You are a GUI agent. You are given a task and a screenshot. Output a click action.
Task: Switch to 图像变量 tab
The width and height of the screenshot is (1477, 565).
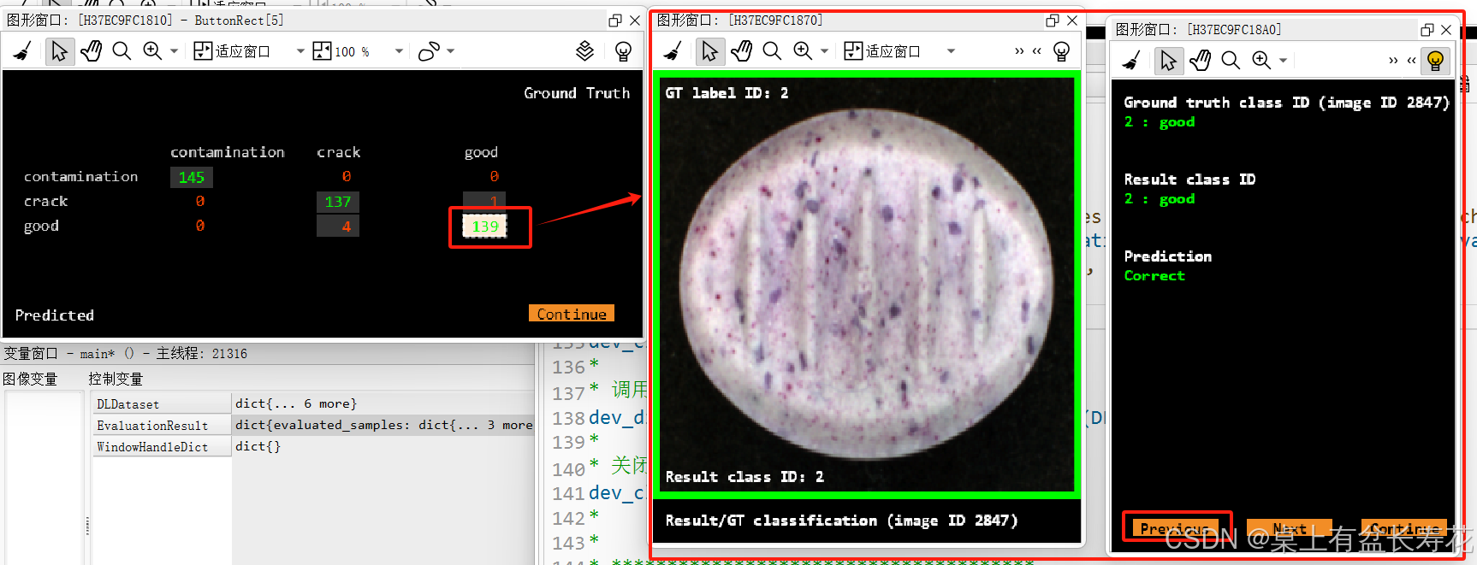tap(30, 379)
